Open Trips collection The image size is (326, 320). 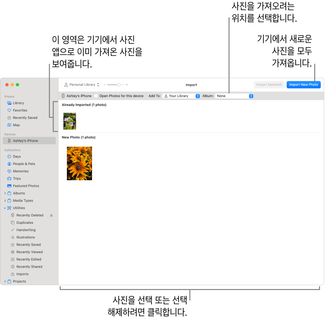click(x=29, y=179)
